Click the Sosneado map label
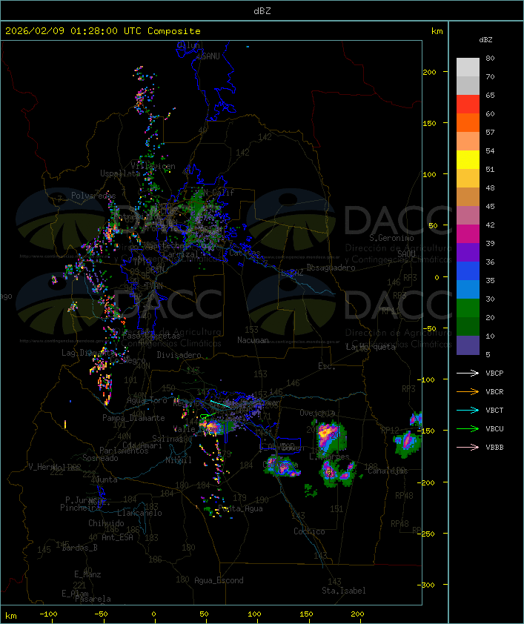Viewport: 524px width, 624px height. [x=100, y=458]
